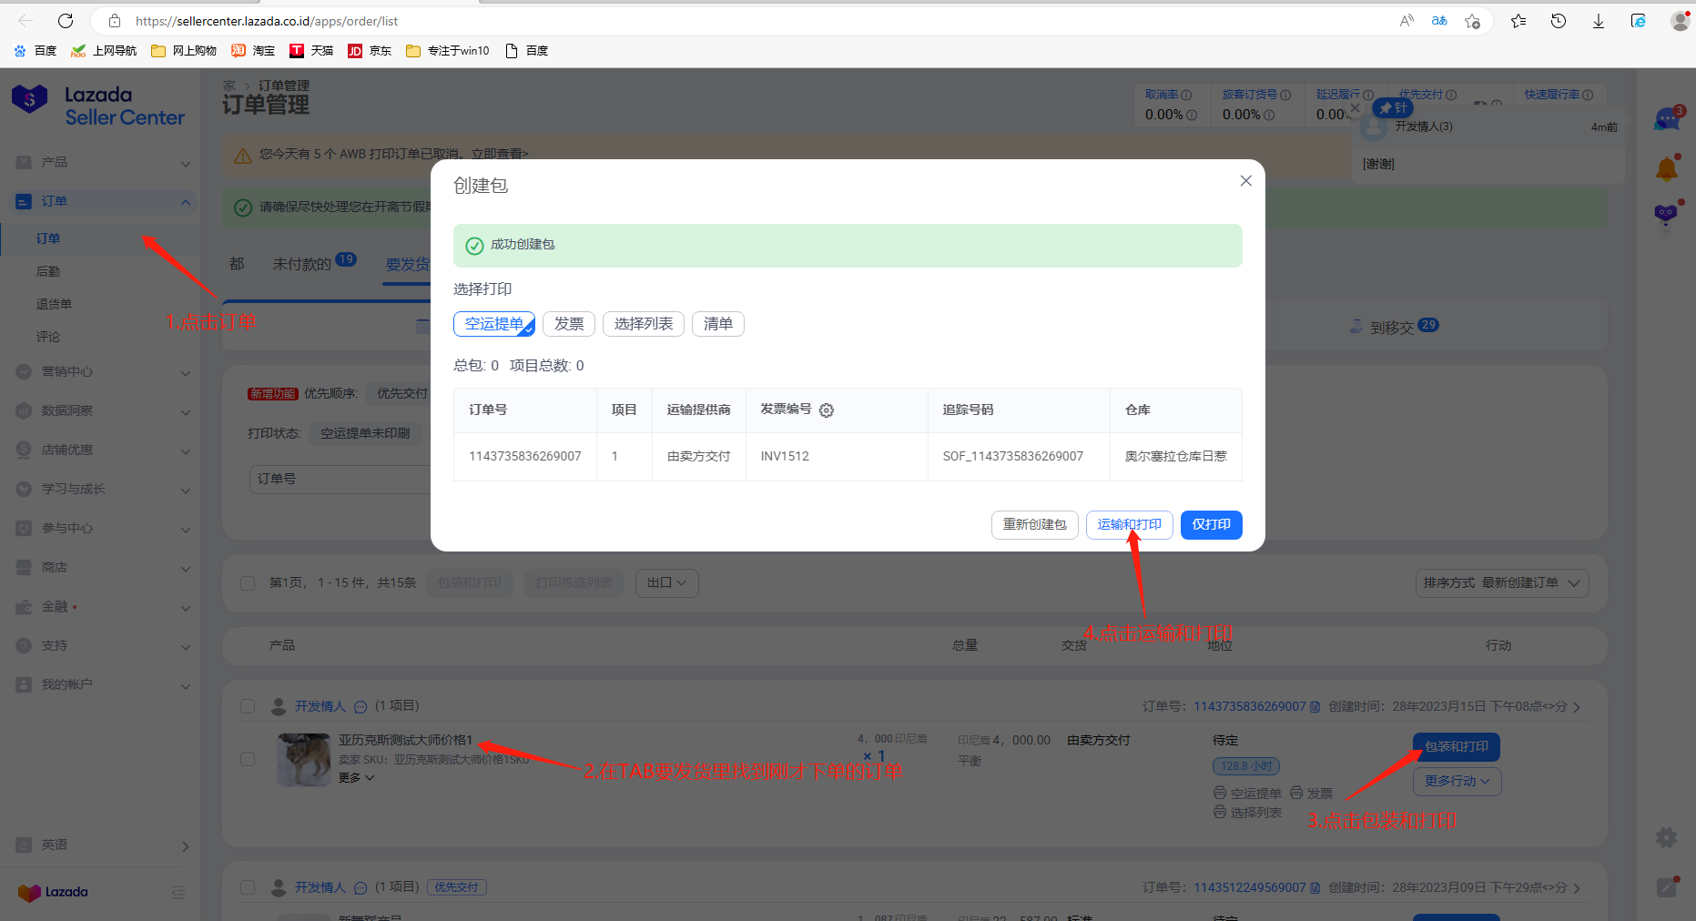
Task: Open the 支持 sidebar menu
Action: coord(100,645)
